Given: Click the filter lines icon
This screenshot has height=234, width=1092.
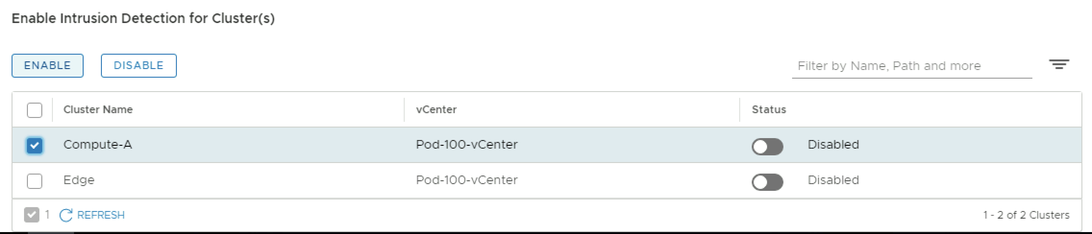Looking at the screenshot, I should tap(1059, 65).
